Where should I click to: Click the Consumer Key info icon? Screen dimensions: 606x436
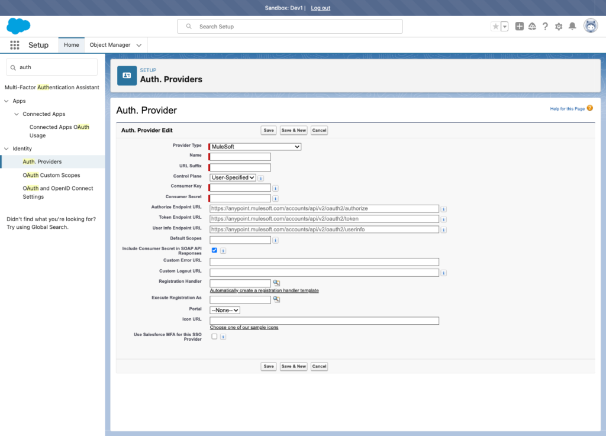pyautogui.click(x=275, y=189)
